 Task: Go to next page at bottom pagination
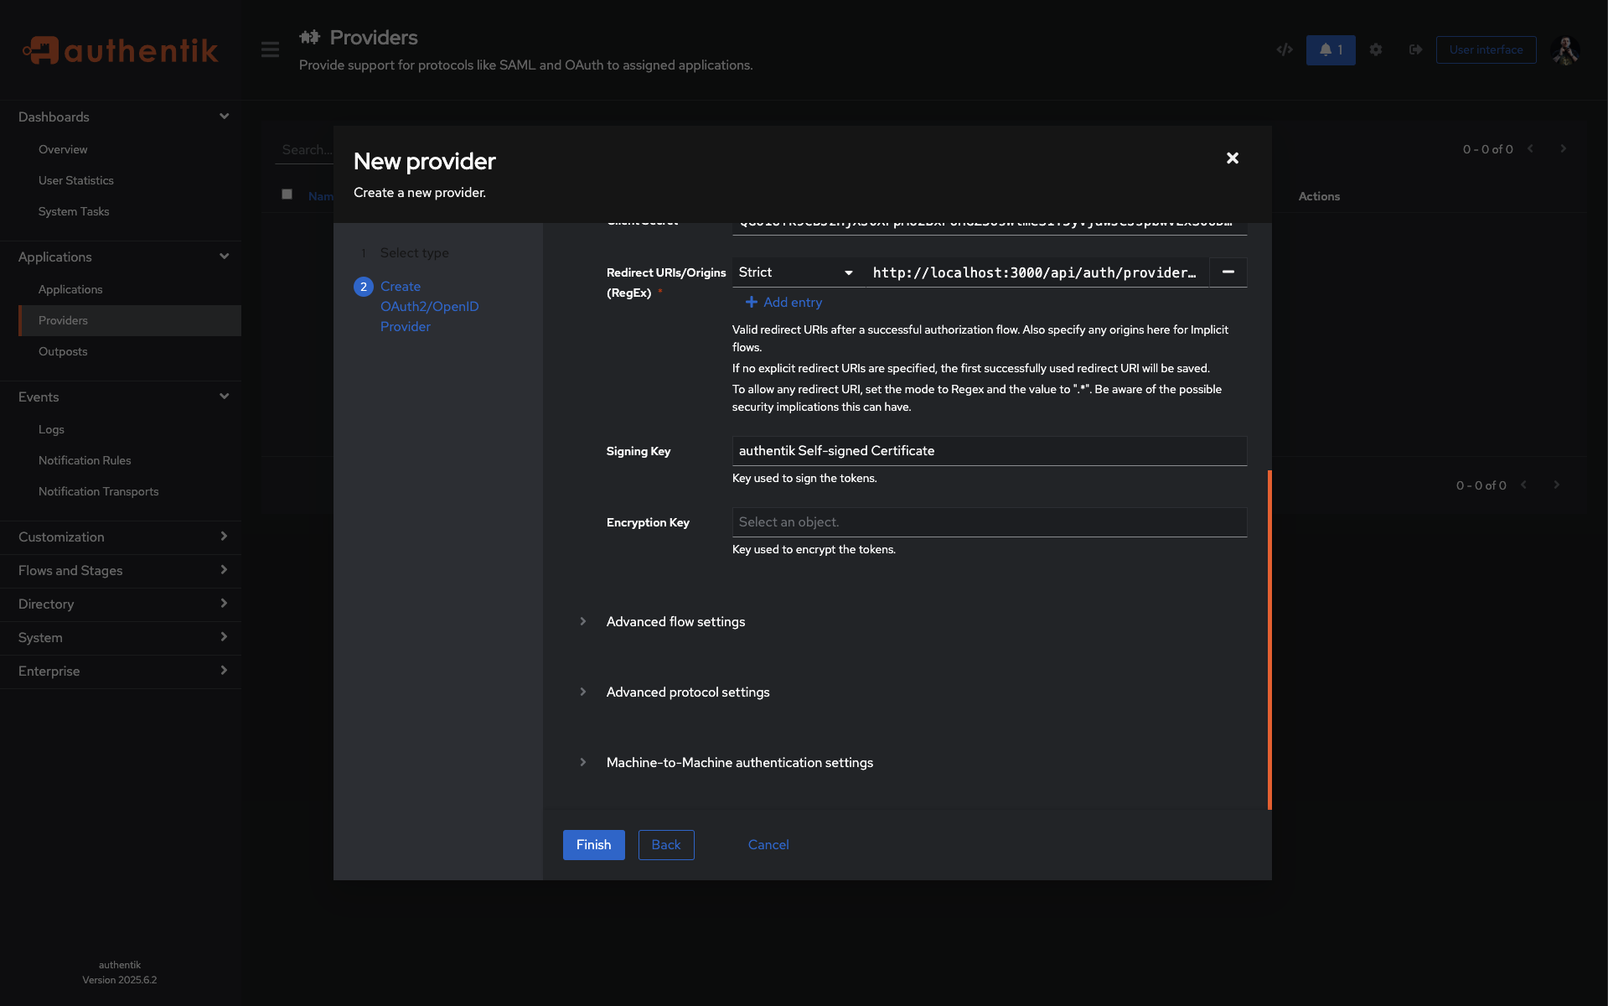click(x=1556, y=485)
